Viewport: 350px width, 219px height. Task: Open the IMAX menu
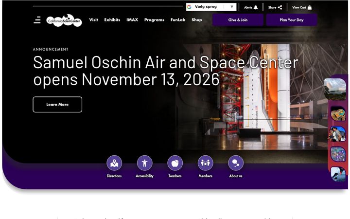coord(132,19)
